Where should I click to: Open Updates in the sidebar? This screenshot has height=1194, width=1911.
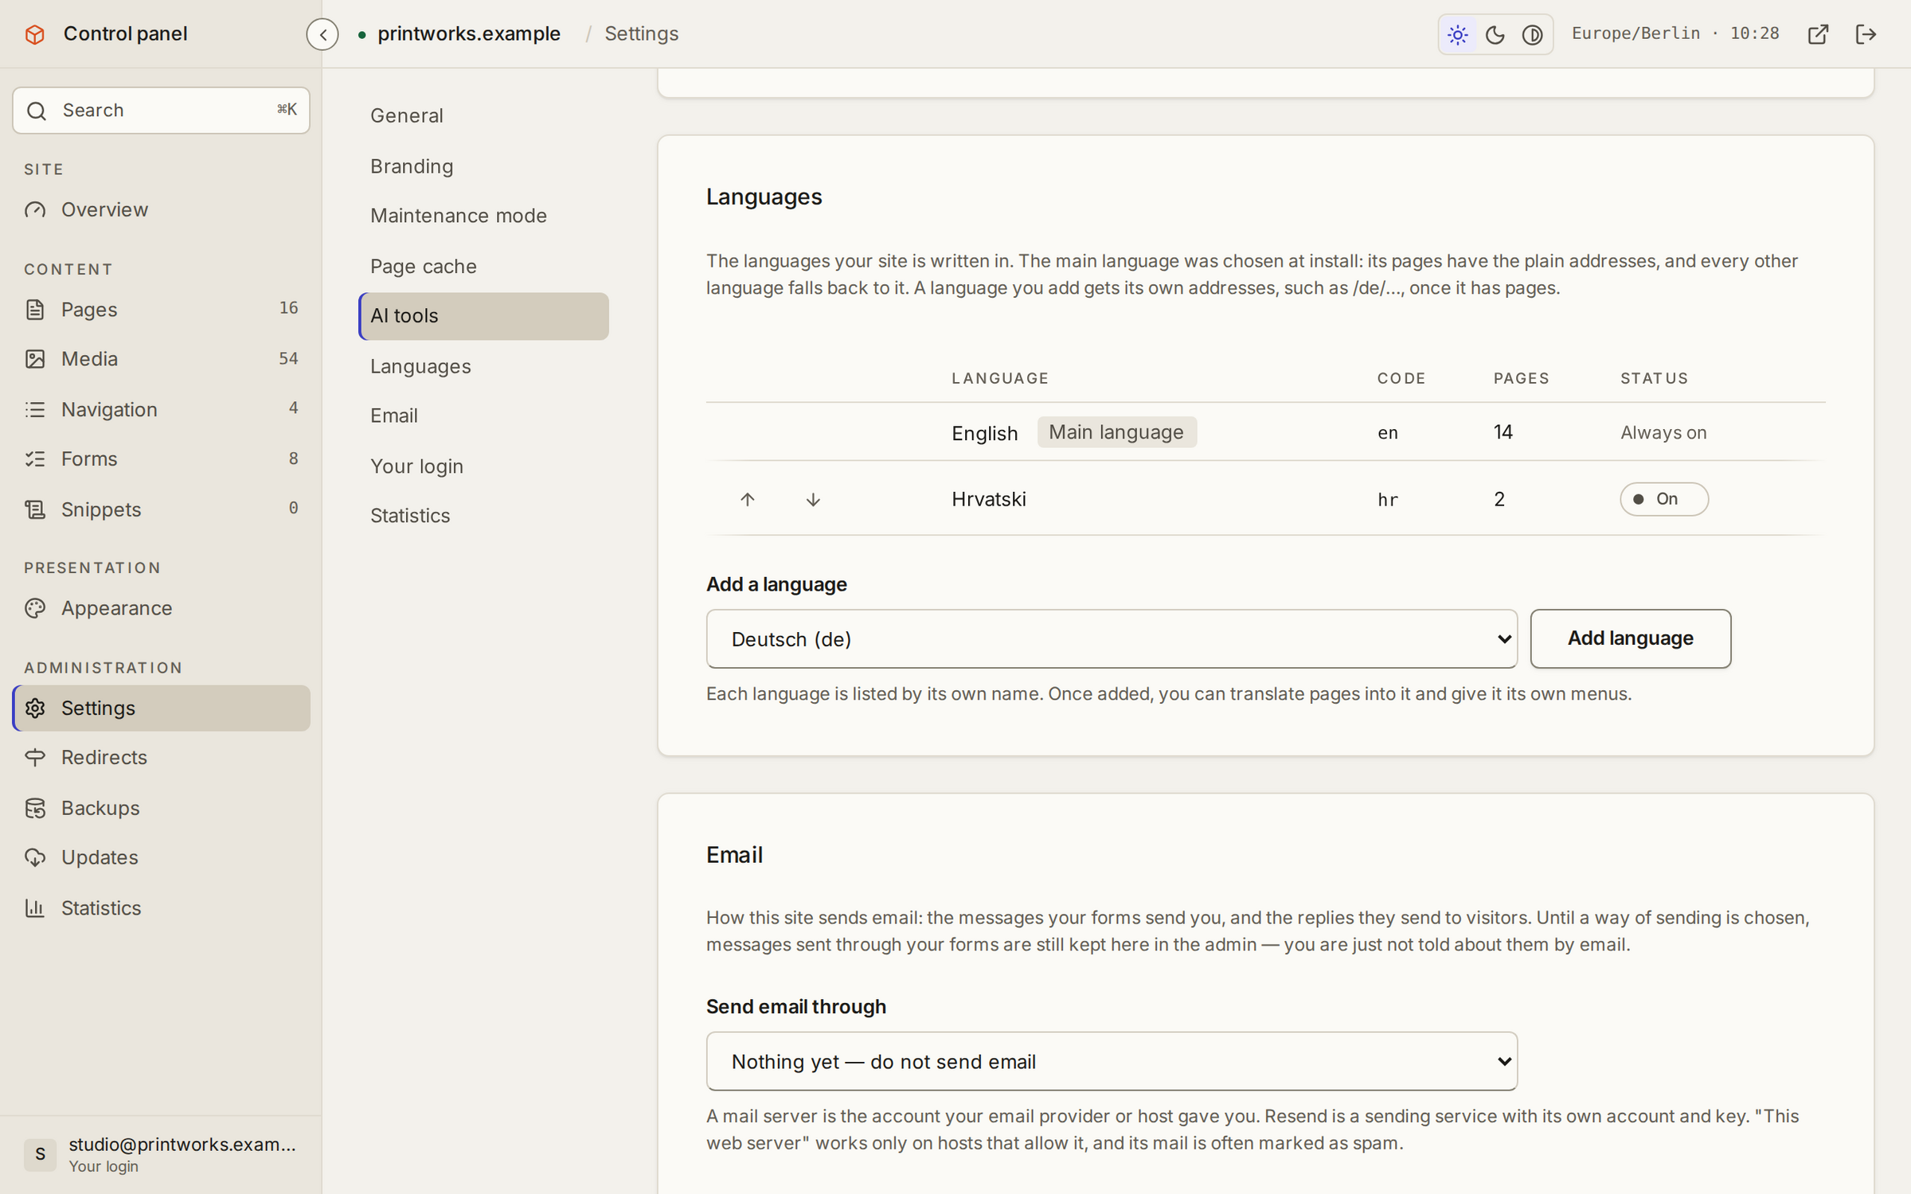tap(161, 858)
